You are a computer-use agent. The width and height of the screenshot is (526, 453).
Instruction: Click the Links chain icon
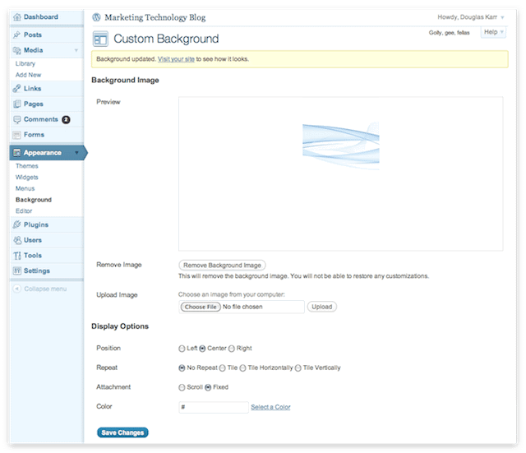pos(16,89)
